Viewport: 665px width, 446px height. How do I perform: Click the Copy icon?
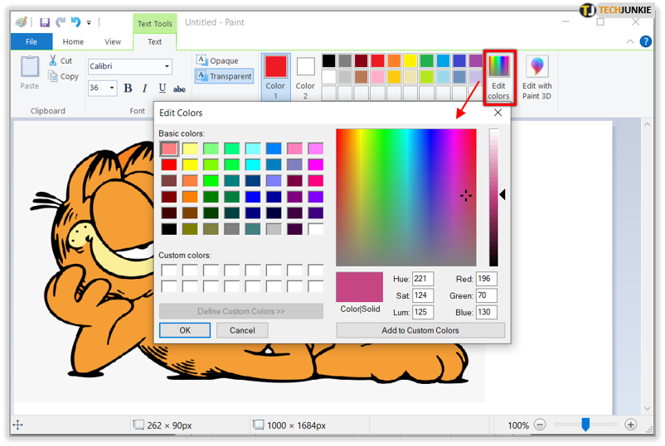[52, 76]
